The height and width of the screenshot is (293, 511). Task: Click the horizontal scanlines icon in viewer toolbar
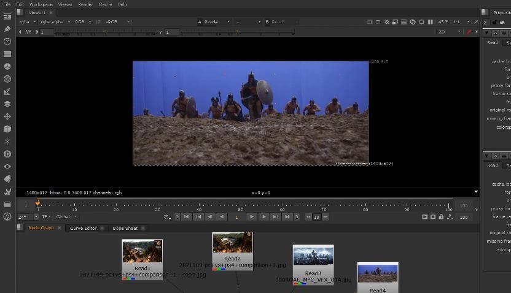pos(404,22)
